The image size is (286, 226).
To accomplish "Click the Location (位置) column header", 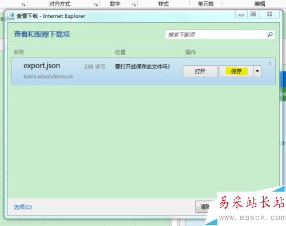I will coord(120,52).
